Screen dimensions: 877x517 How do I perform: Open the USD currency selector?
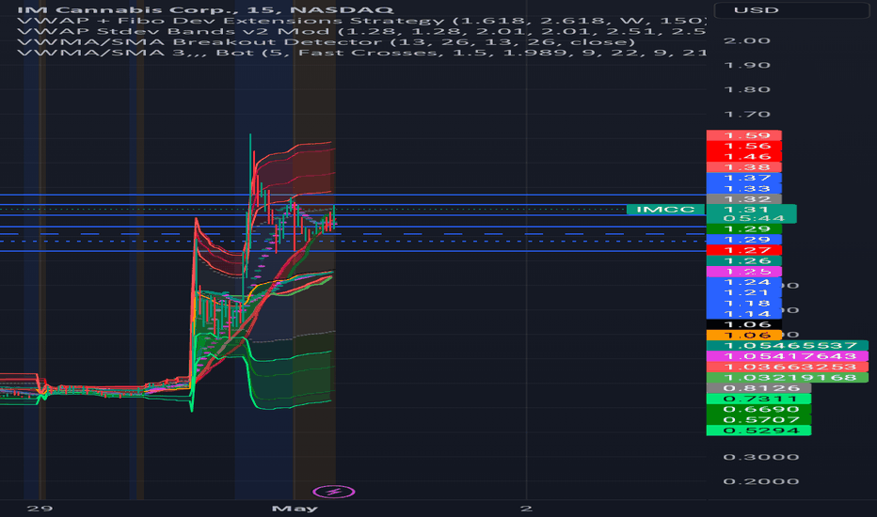coord(792,10)
